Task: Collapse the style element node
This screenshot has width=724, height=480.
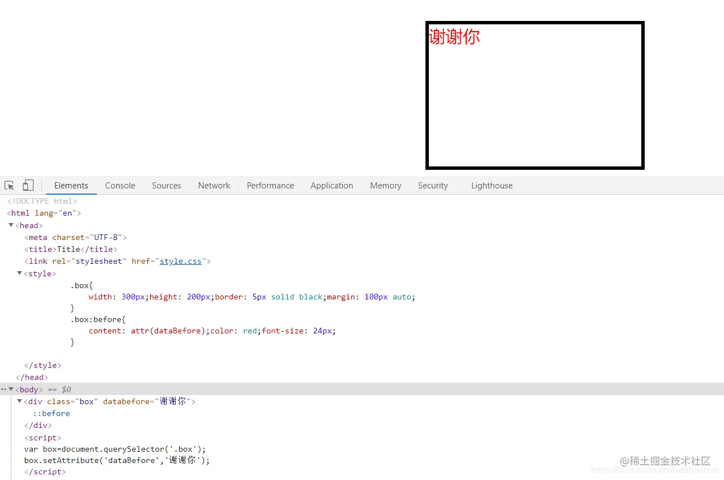Action: (19, 273)
